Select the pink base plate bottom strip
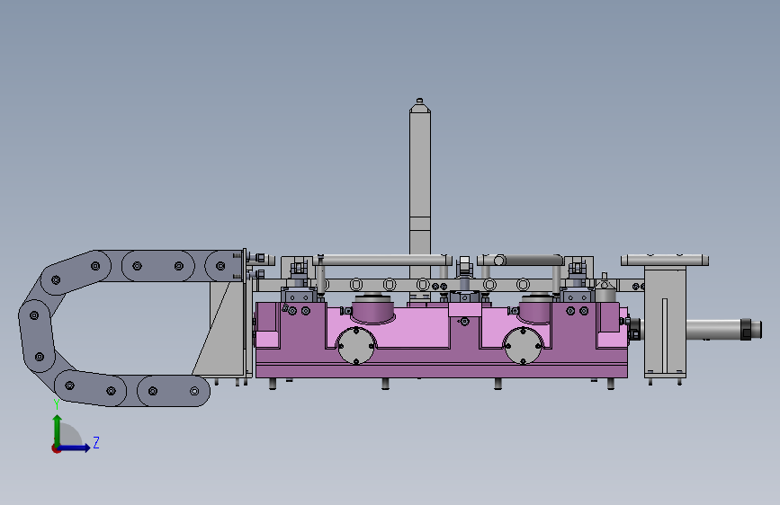The height and width of the screenshot is (505, 780). (x=441, y=371)
